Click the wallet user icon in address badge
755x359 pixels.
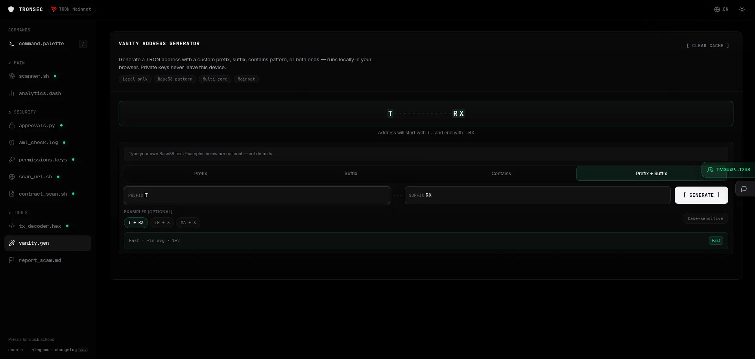[x=710, y=170]
